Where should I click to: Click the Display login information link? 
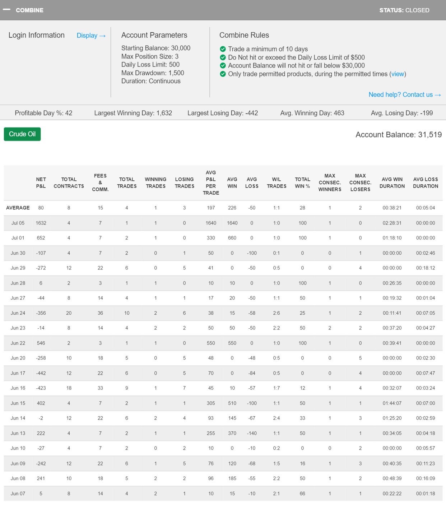[91, 36]
